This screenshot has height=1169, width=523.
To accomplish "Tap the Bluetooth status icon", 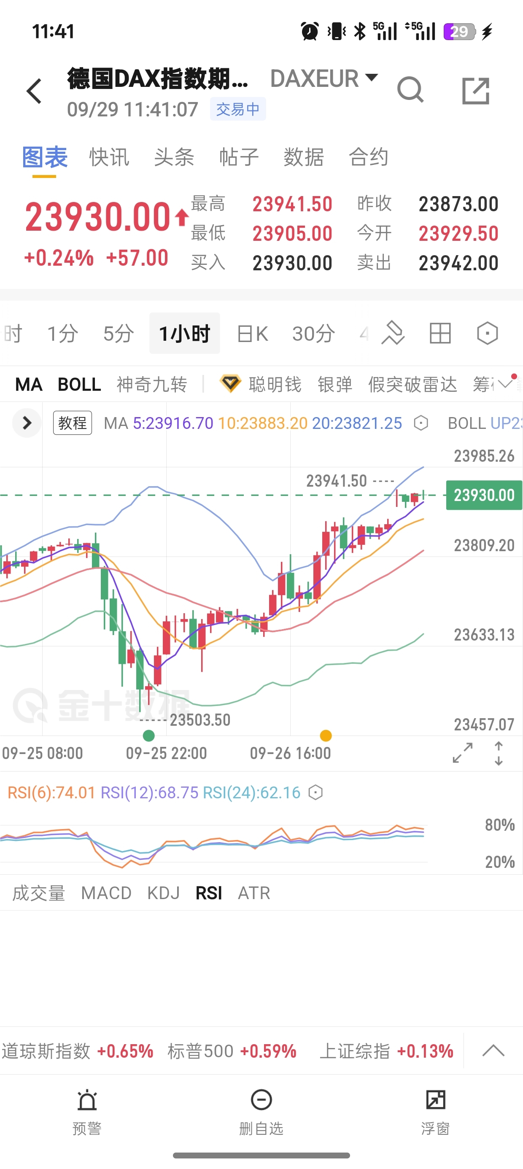I will (x=359, y=31).
